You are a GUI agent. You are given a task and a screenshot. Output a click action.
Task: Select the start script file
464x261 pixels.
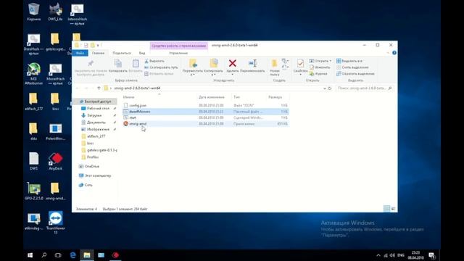[x=206, y=117]
